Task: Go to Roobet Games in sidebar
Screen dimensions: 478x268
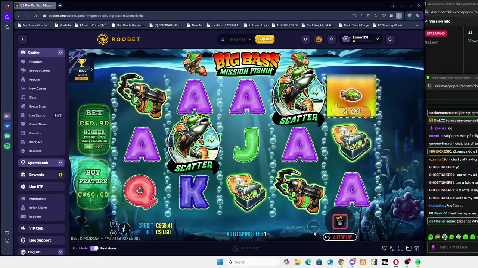Action: [x=39, y=71]
